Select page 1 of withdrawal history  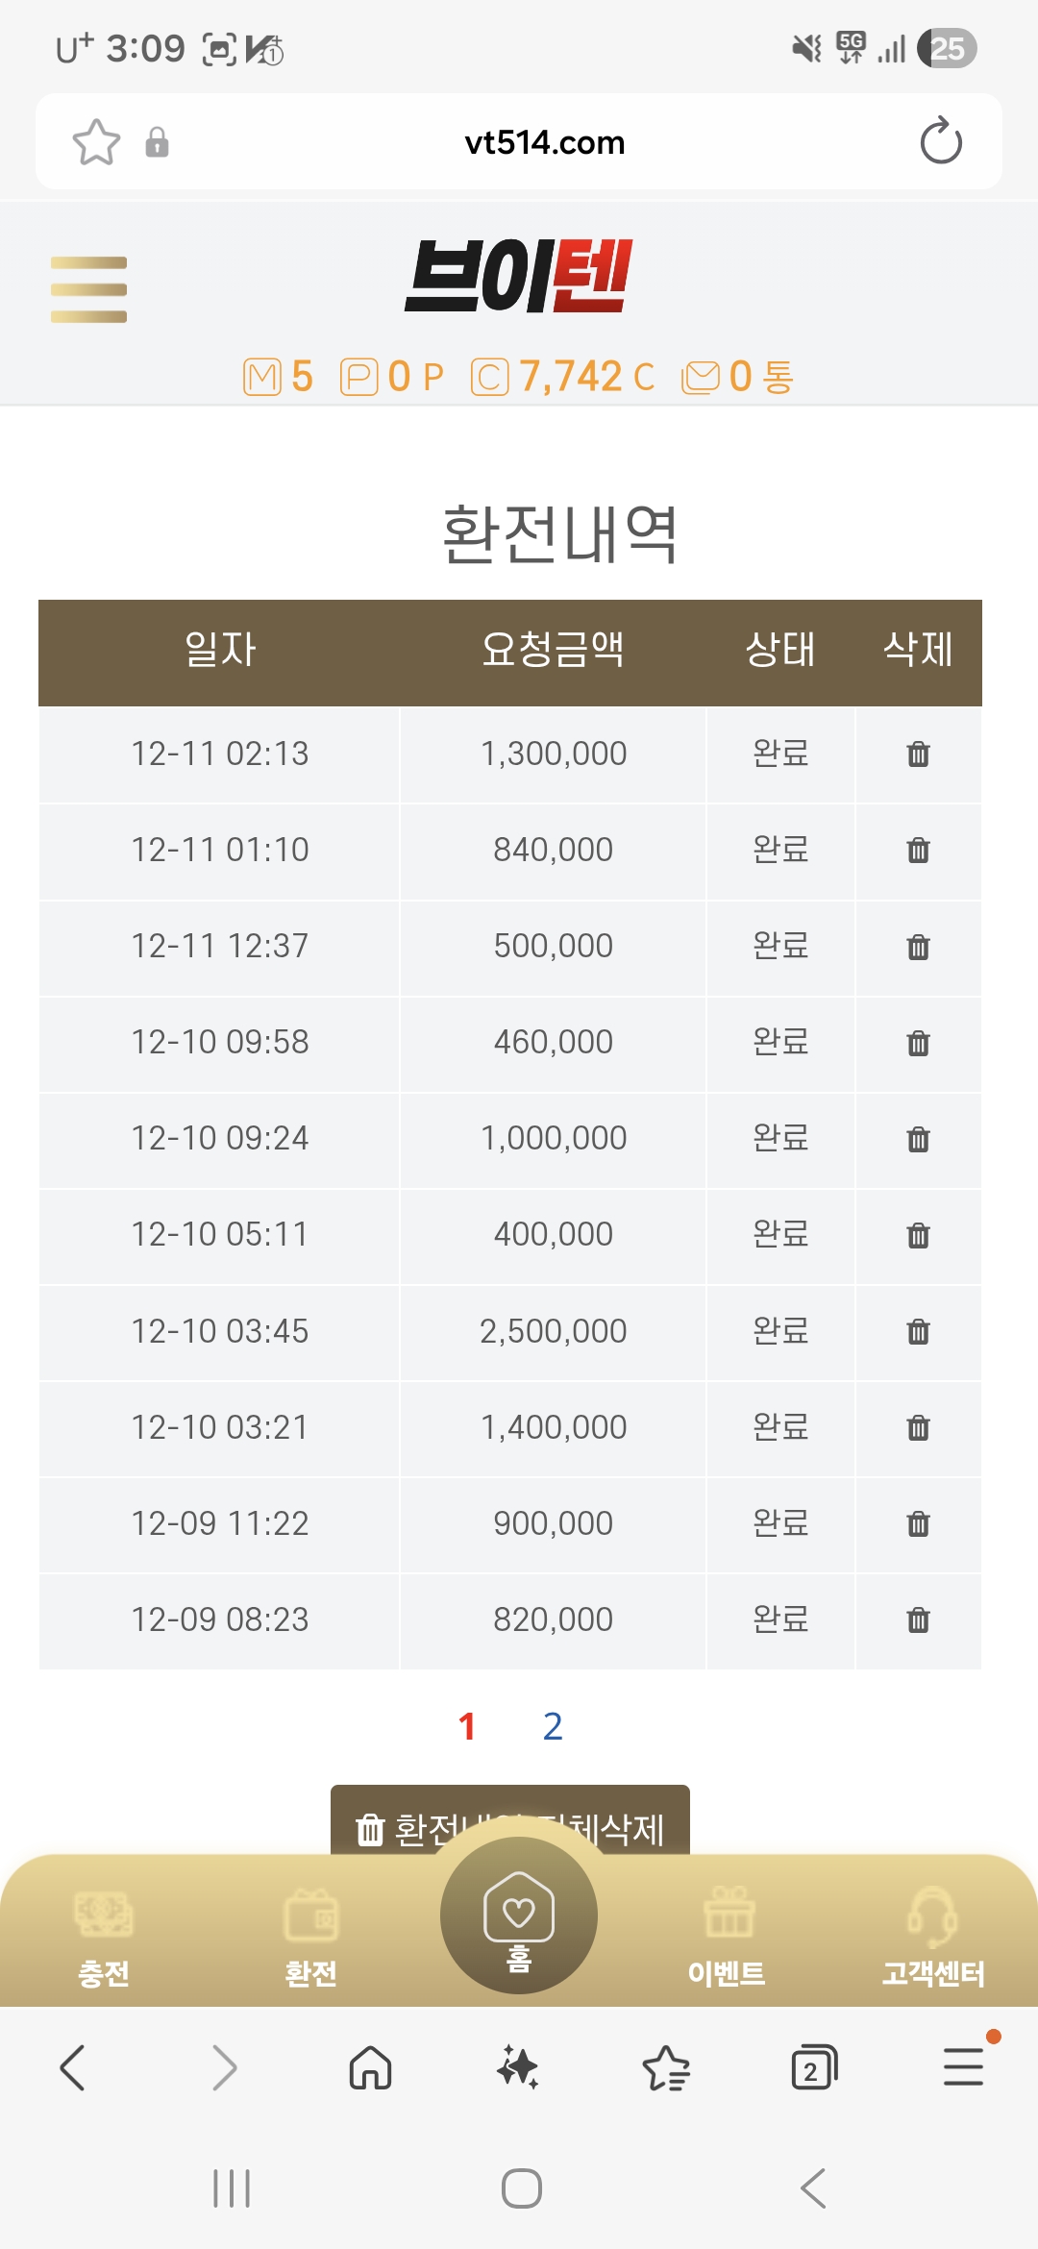[467, 1727]
